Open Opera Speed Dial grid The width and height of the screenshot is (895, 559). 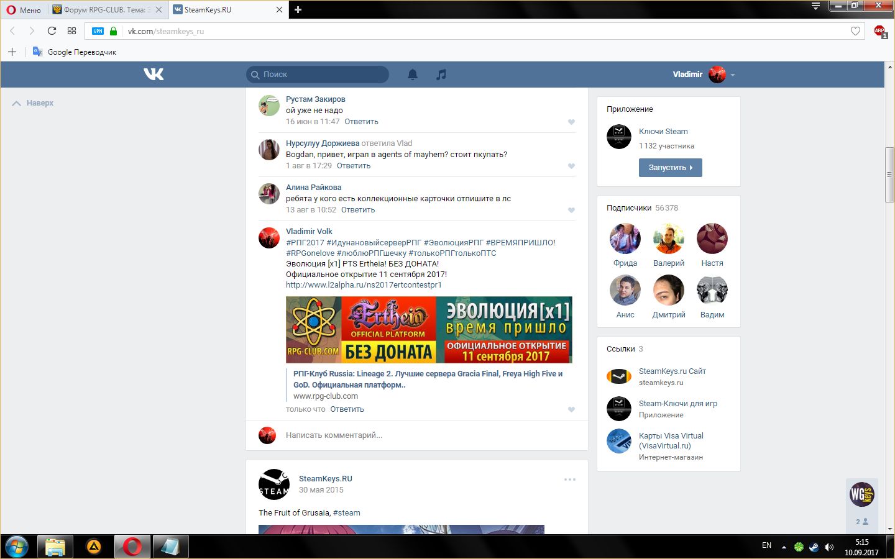coord(72,31)
